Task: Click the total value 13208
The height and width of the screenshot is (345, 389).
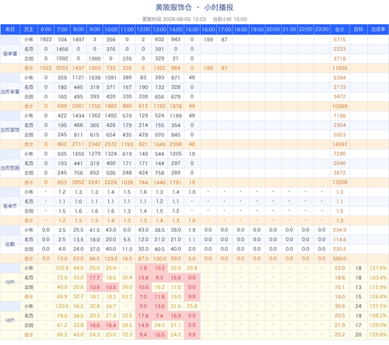Action: click(x=339, y=182)
